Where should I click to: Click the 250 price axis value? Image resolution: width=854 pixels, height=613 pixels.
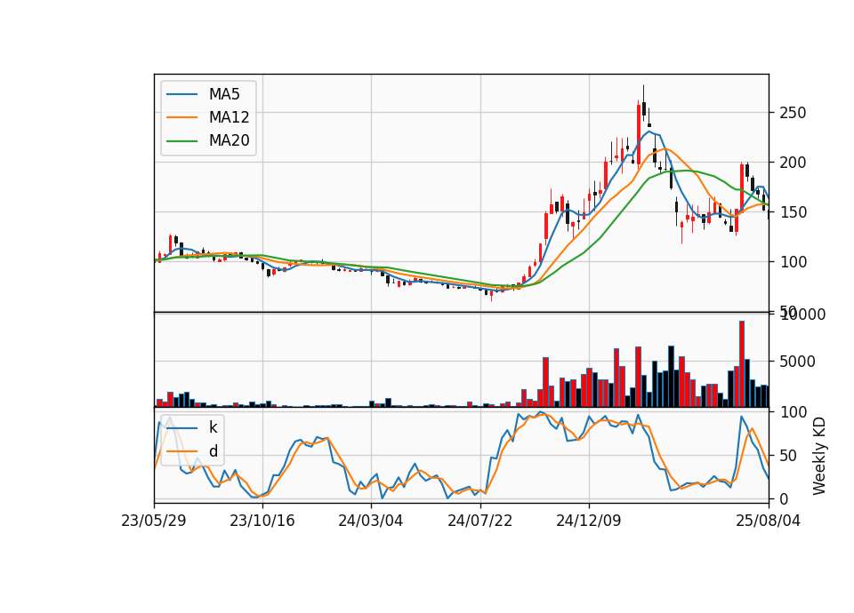click(793, 113)
